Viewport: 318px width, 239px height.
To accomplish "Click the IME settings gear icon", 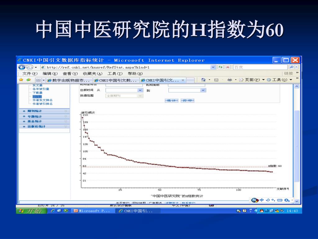I will [287, 200].
